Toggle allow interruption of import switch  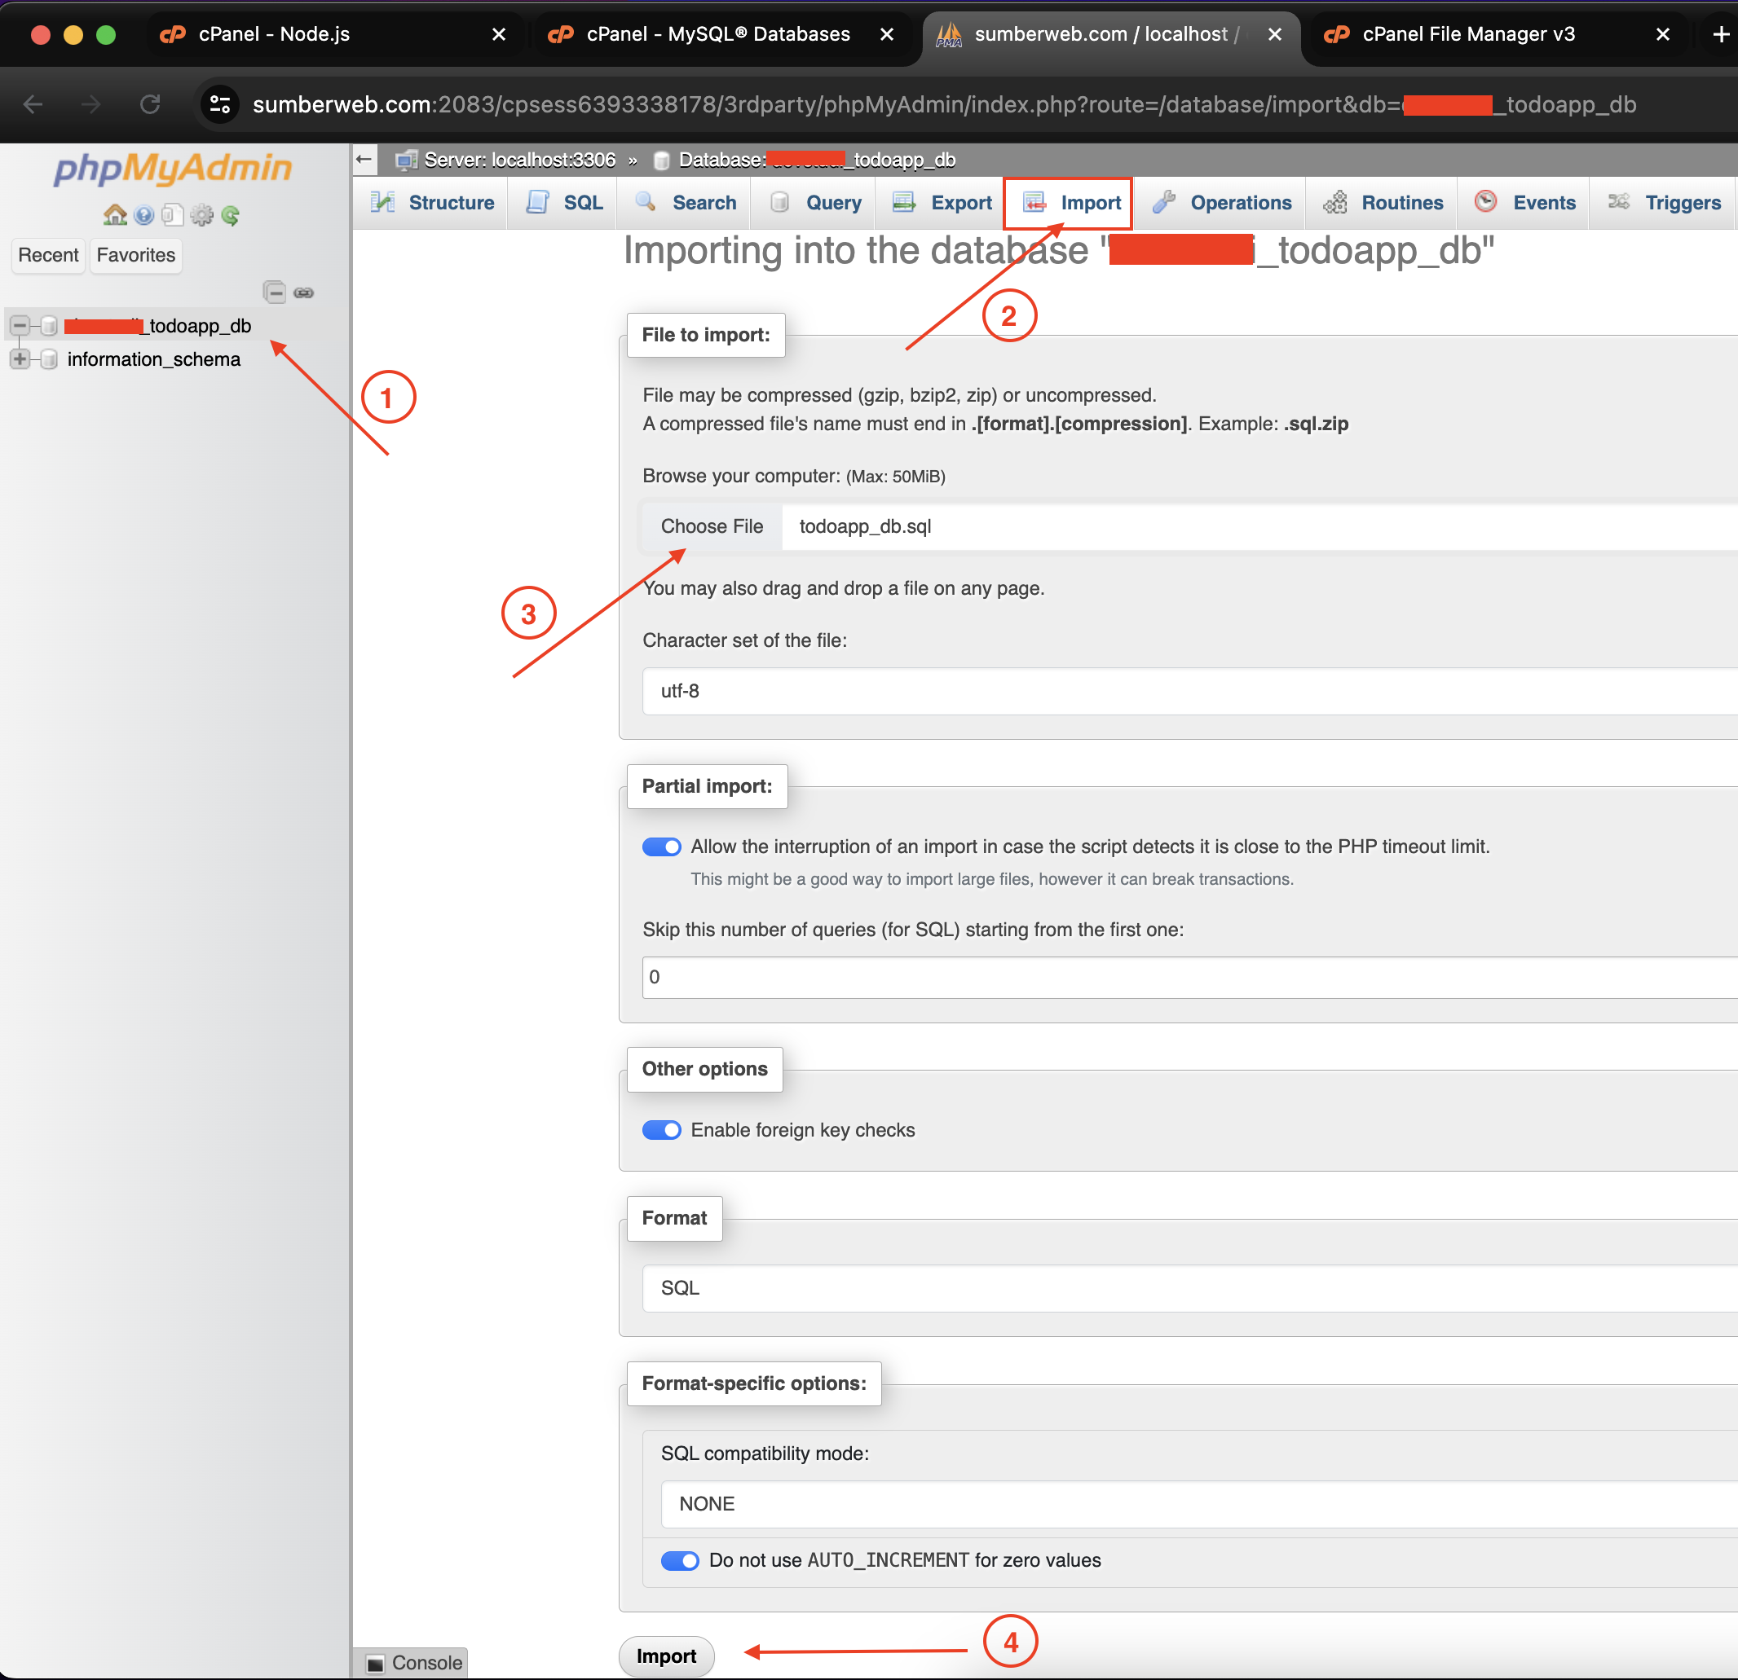point(661,847)
